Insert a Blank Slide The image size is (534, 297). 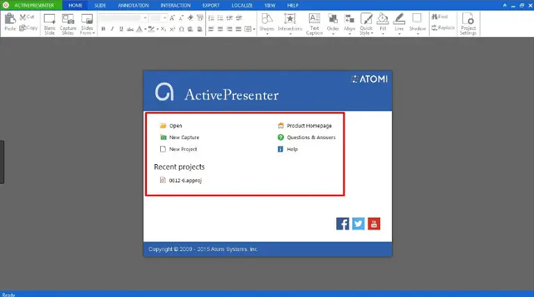pos(49,24)
